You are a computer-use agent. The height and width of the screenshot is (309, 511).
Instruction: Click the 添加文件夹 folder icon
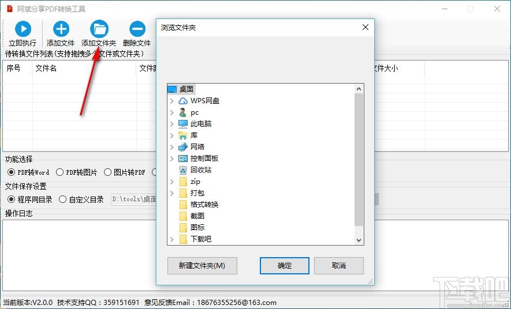[99, 29]
